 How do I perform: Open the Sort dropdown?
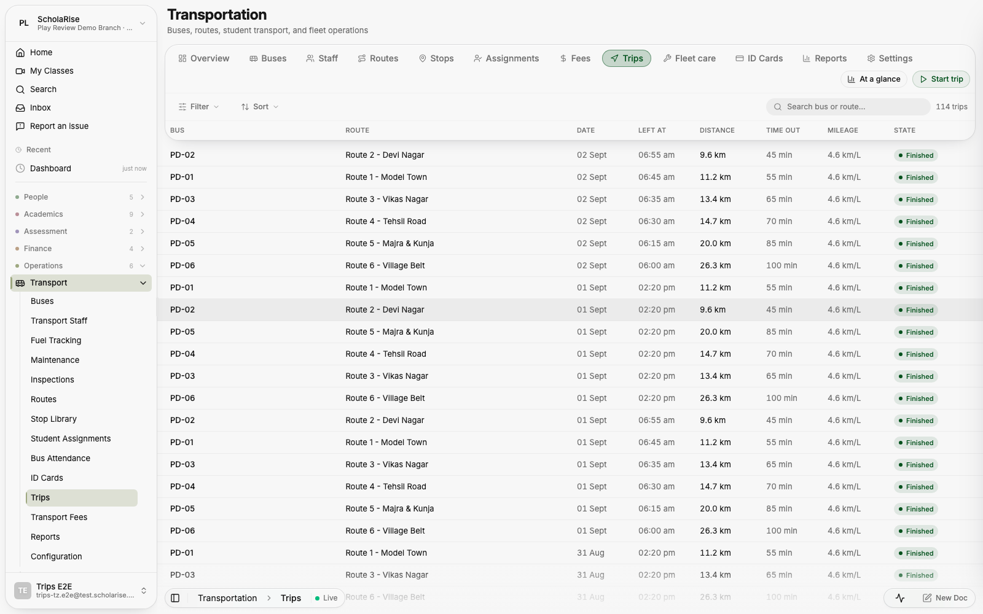click(x=260, y=107)
